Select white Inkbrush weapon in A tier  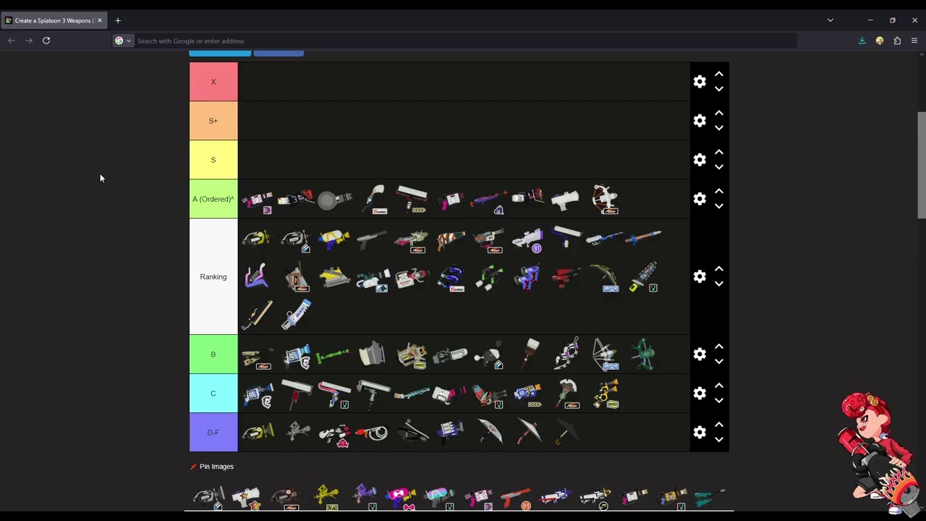click(x=374, y=199)
